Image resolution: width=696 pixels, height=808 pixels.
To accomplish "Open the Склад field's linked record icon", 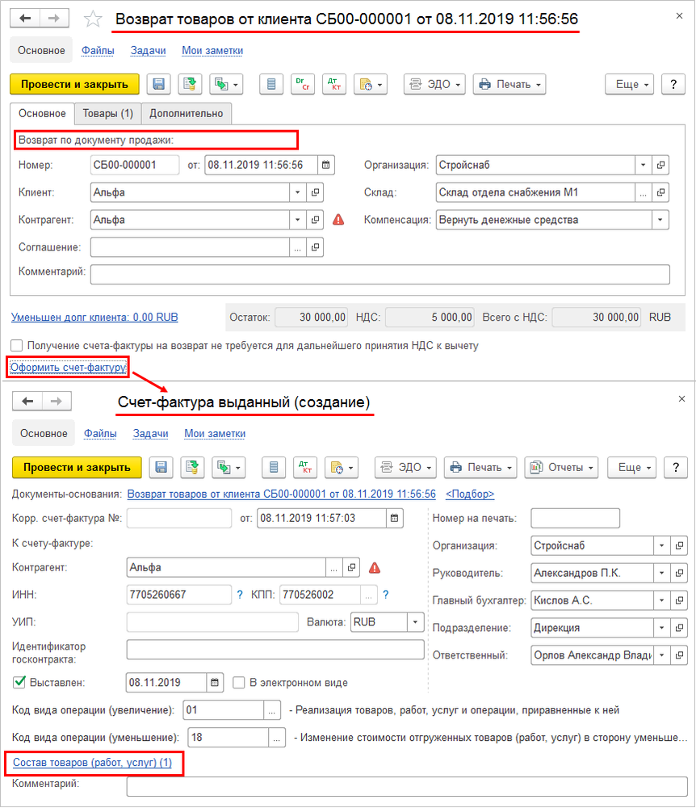I will (660, 192).
